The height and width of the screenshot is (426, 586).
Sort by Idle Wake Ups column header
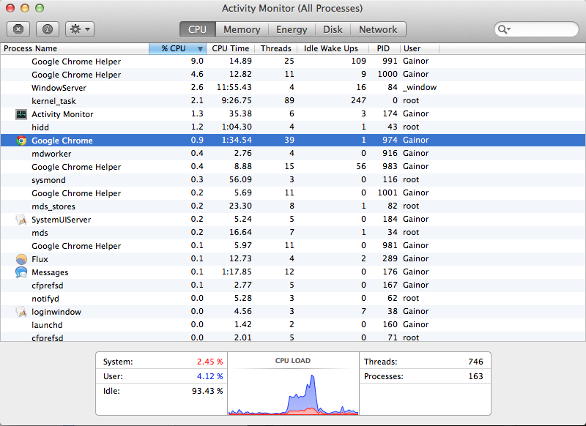(x=331, y=48)
